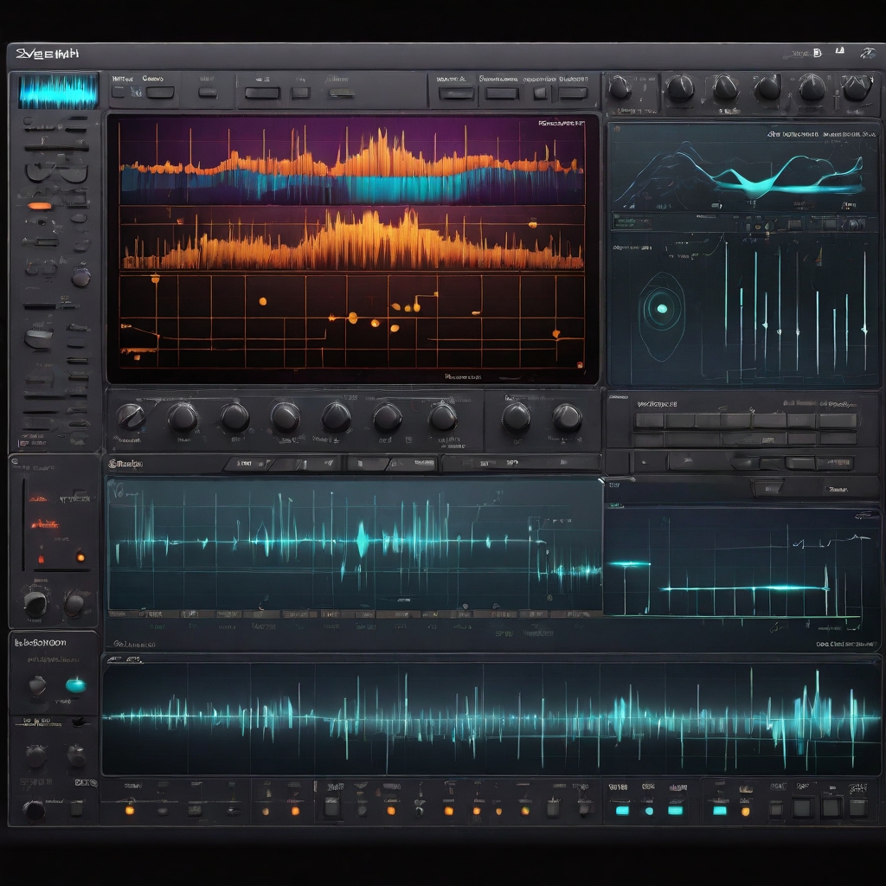
Task: Click the first gray button in the right-side button grid
Action: (x=650, y=421)
